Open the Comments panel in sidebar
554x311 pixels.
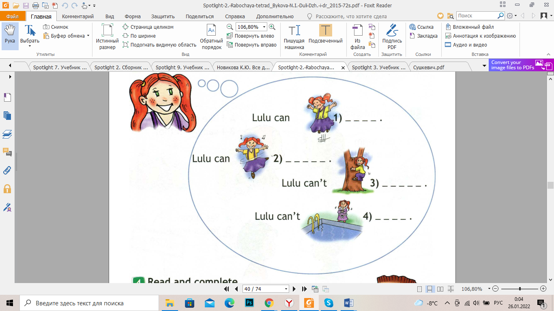(x=7, y=152)
